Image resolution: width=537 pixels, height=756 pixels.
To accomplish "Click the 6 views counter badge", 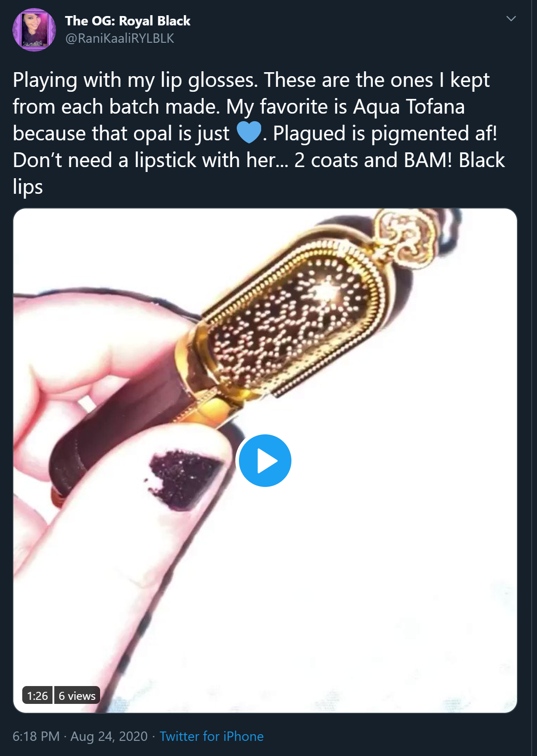I will tap(77, 695).
